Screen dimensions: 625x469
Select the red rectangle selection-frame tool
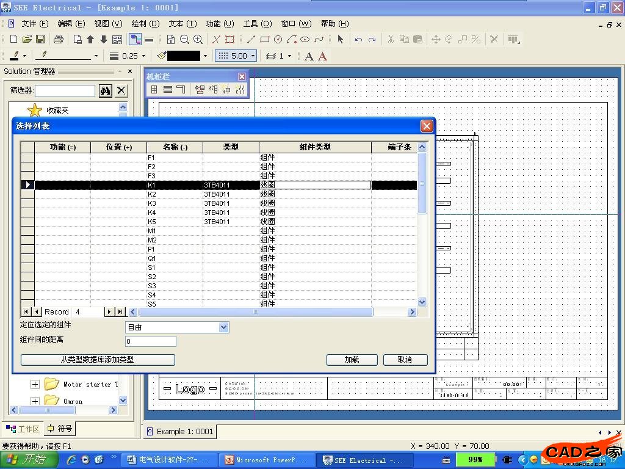click(229, 39)
